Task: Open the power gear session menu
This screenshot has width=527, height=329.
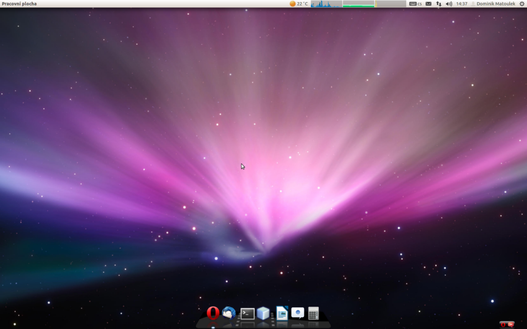Action: click(x=522, y=4)
